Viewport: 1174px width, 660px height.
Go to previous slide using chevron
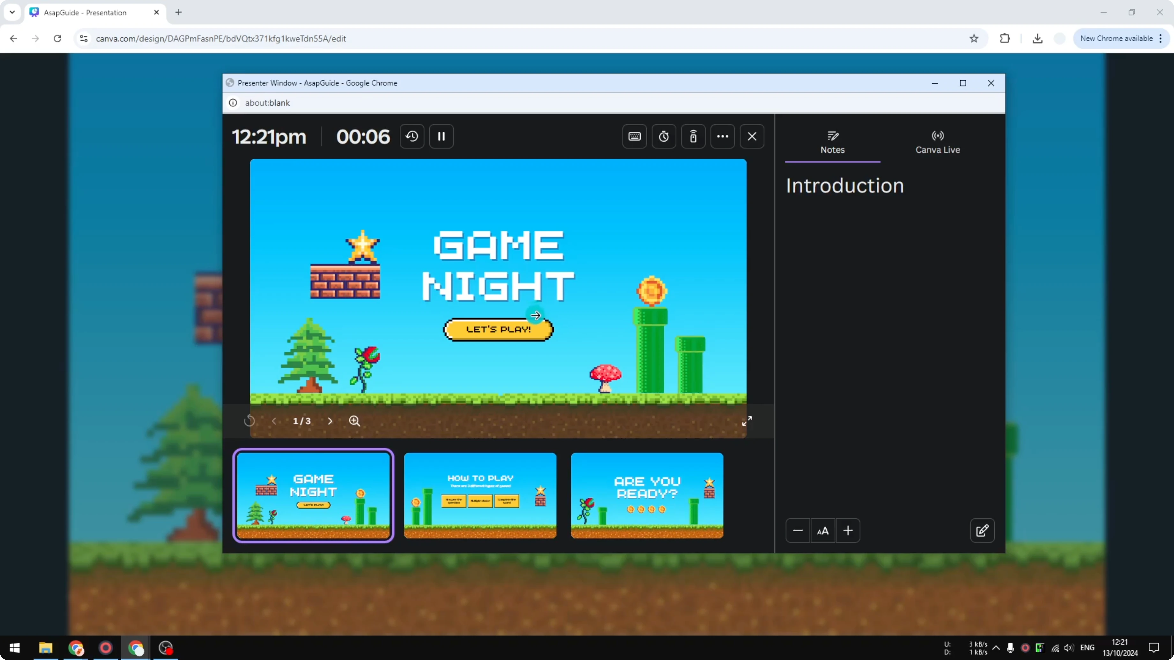point(274,421)
